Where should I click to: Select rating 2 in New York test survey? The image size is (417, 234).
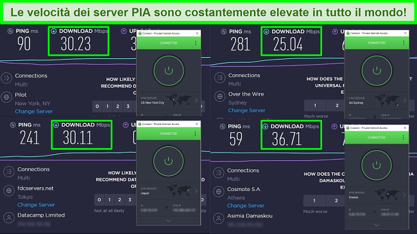(117, 106)
